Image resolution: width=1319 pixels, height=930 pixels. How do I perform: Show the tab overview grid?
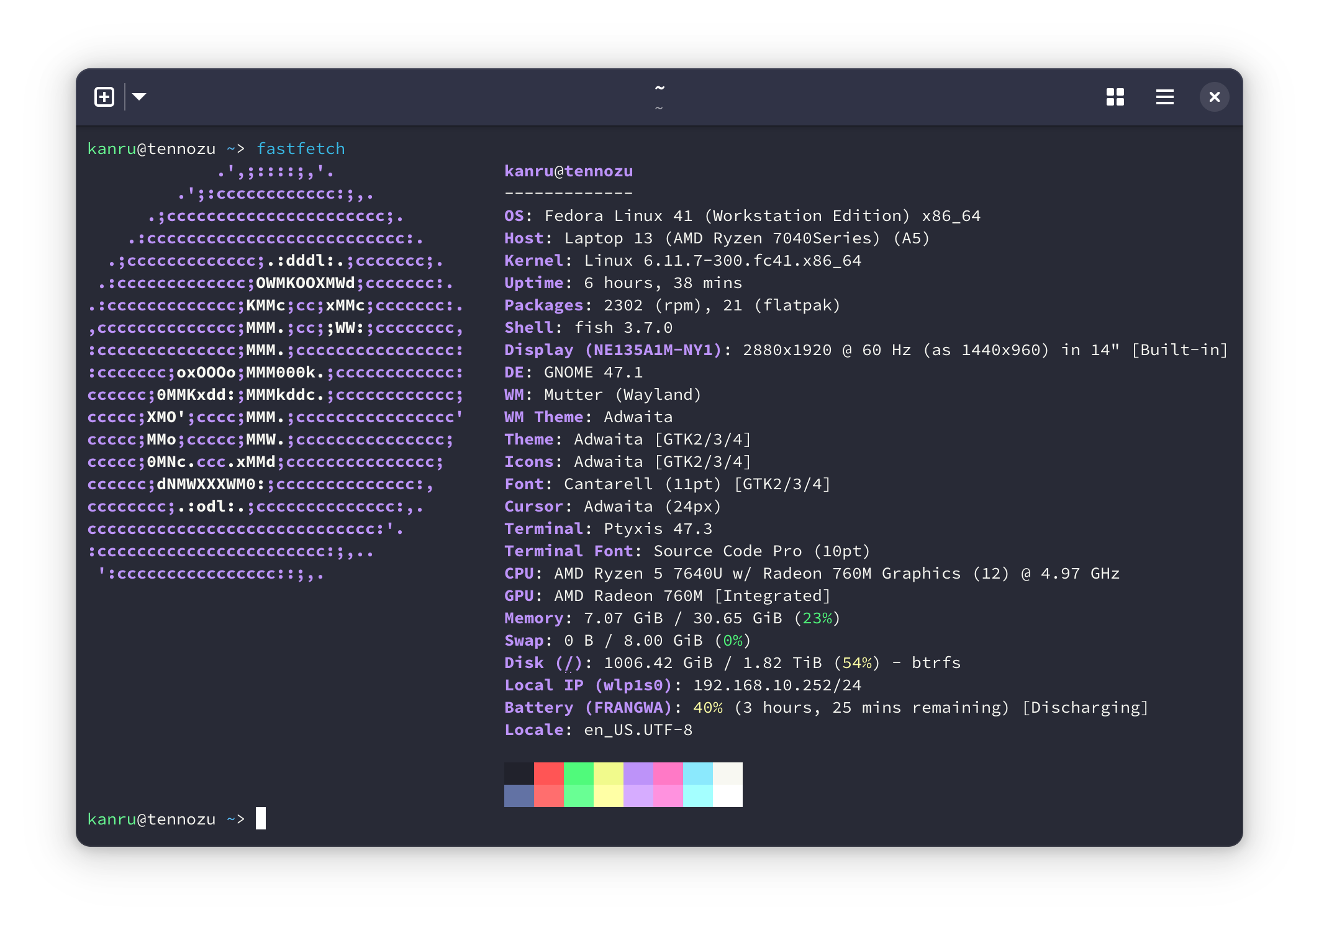(1115, 97)
